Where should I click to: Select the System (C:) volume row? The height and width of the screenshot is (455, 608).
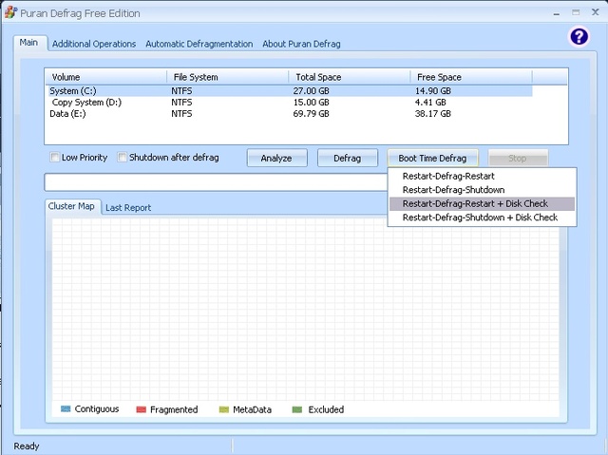[x=290, y=91]
